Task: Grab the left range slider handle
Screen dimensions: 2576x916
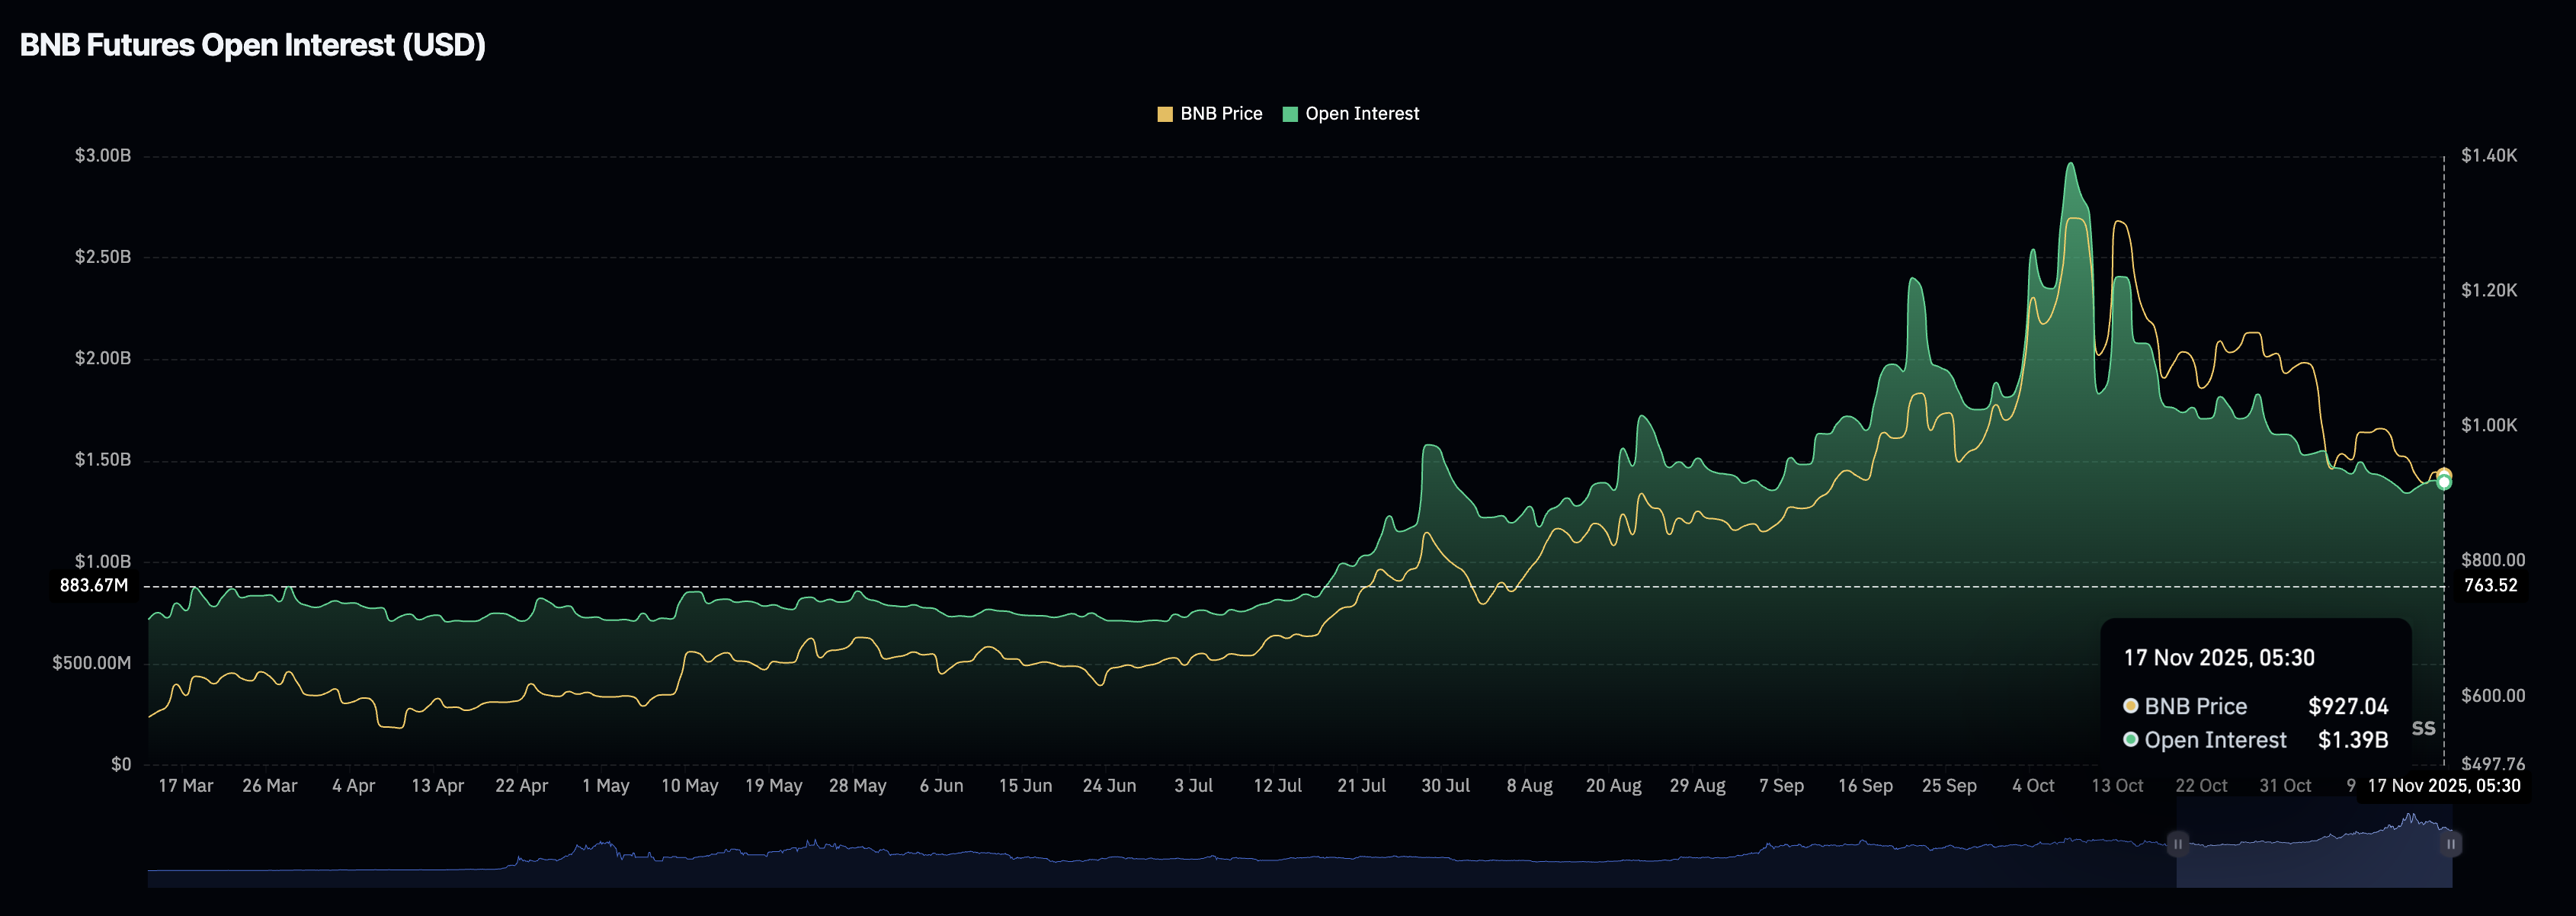Action: pos(2177,844)
